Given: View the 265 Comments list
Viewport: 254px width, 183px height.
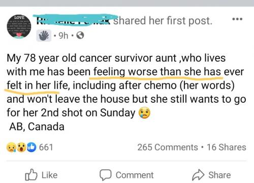Looking at the screenshot, I should tap(168, 147).
